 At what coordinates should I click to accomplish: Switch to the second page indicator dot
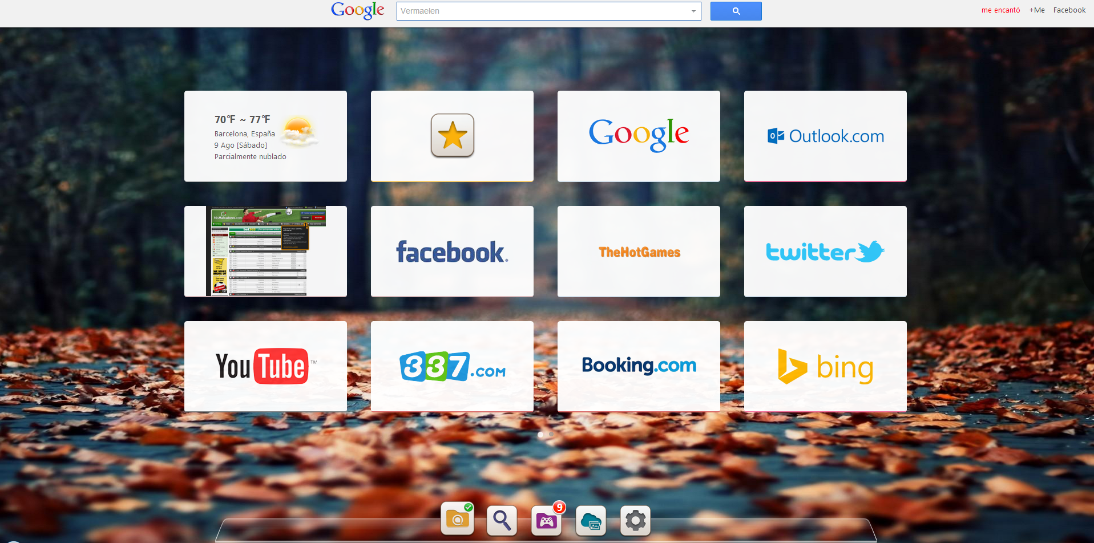click(x=551, y=435)
